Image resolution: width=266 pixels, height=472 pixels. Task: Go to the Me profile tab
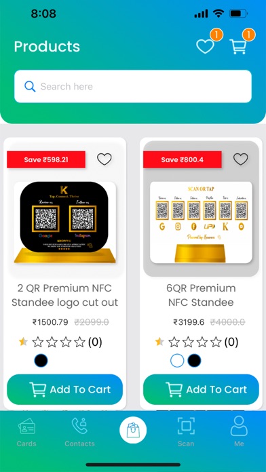point(239,432)
